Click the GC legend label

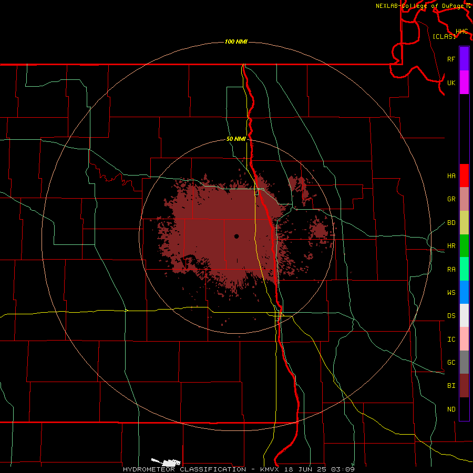pos(451,362)
